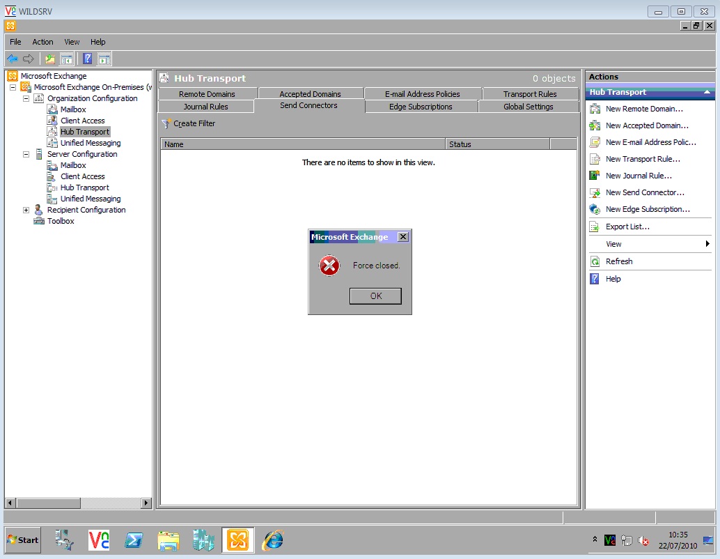720x559 pixels.
Task: Switch to the Transport Rules tab
Action: click(x=530, y=94)
